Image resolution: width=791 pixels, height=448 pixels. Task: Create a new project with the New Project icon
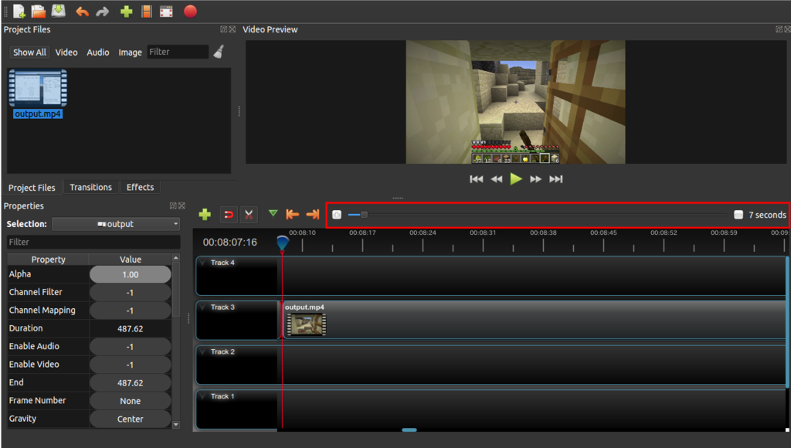tap(19, 11)
